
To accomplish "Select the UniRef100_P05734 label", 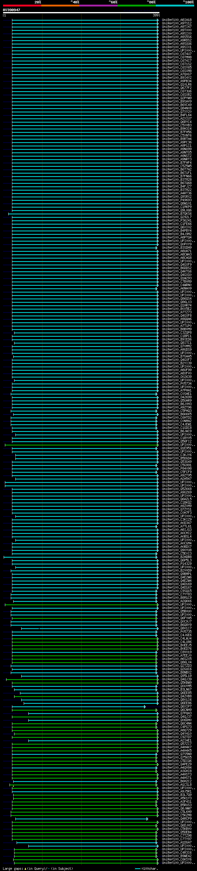I will pyautogui.click(x=177, y=383).
